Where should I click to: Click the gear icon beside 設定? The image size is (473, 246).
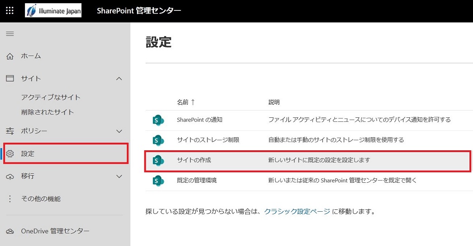point(10,153)
